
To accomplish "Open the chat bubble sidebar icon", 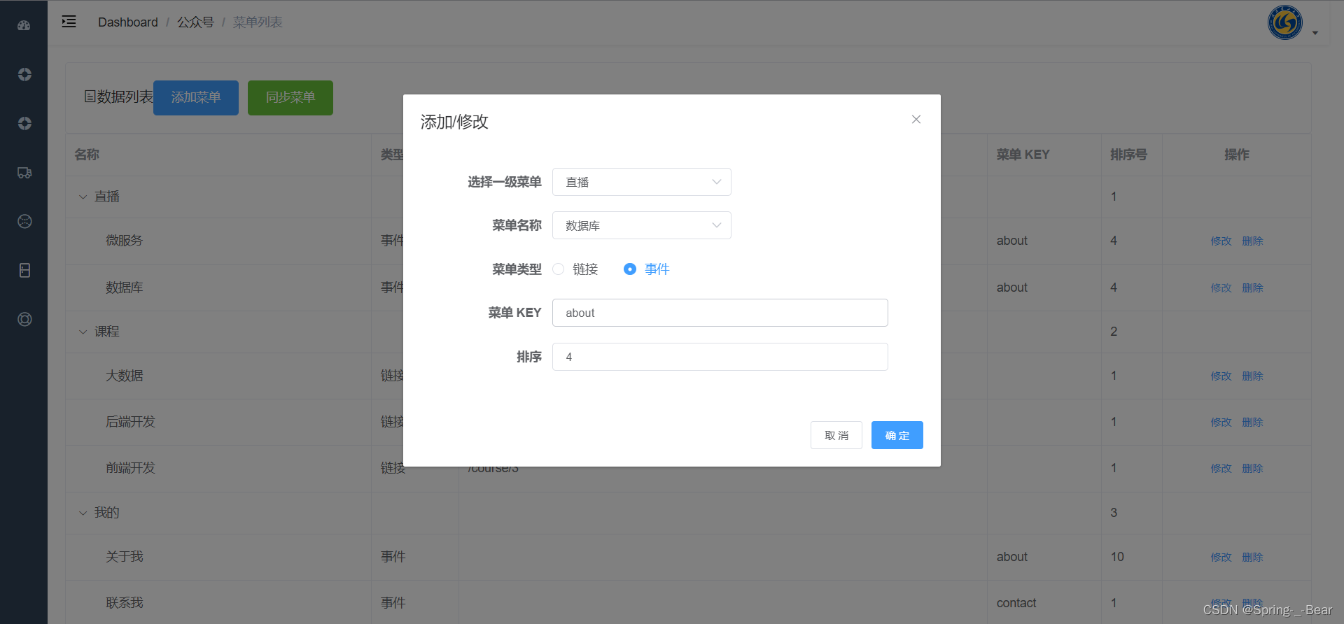I will coord(24,221).
